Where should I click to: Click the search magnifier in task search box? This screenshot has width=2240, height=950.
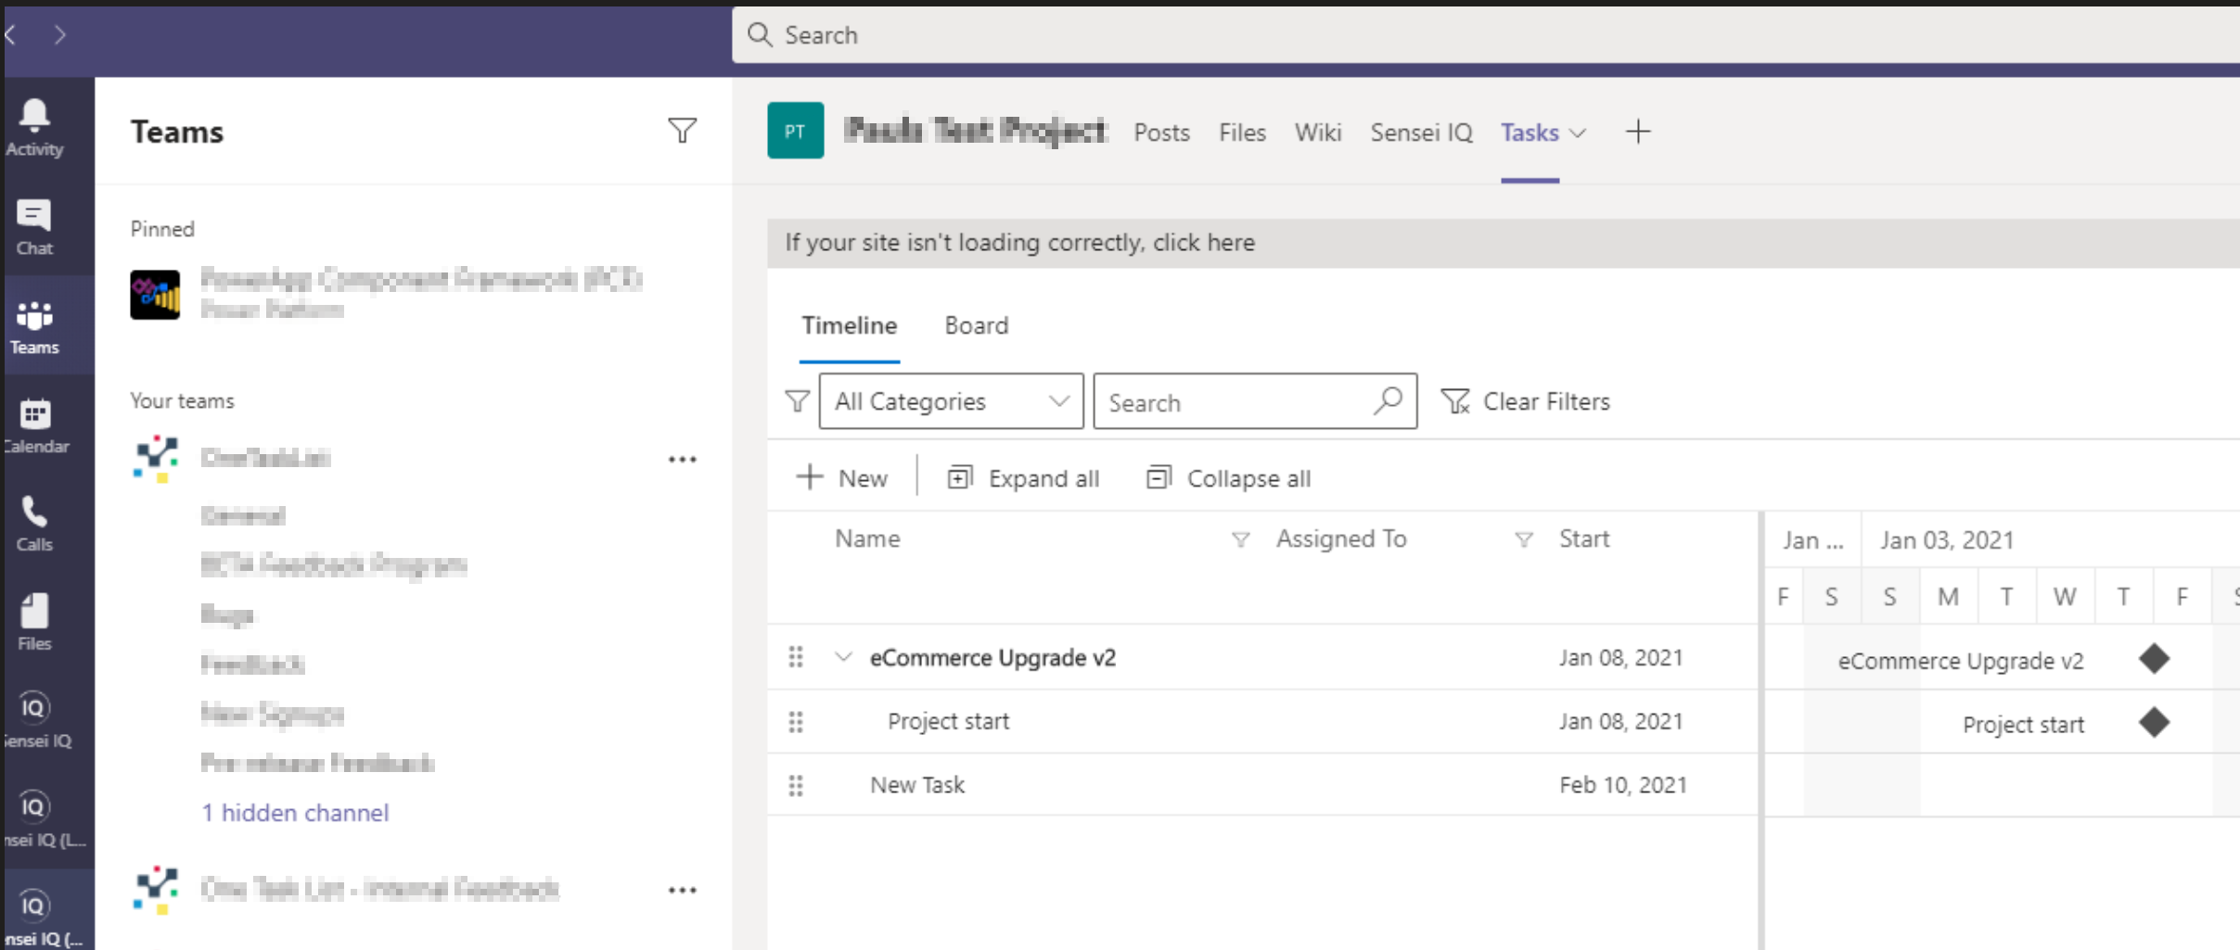(1388, 400)
